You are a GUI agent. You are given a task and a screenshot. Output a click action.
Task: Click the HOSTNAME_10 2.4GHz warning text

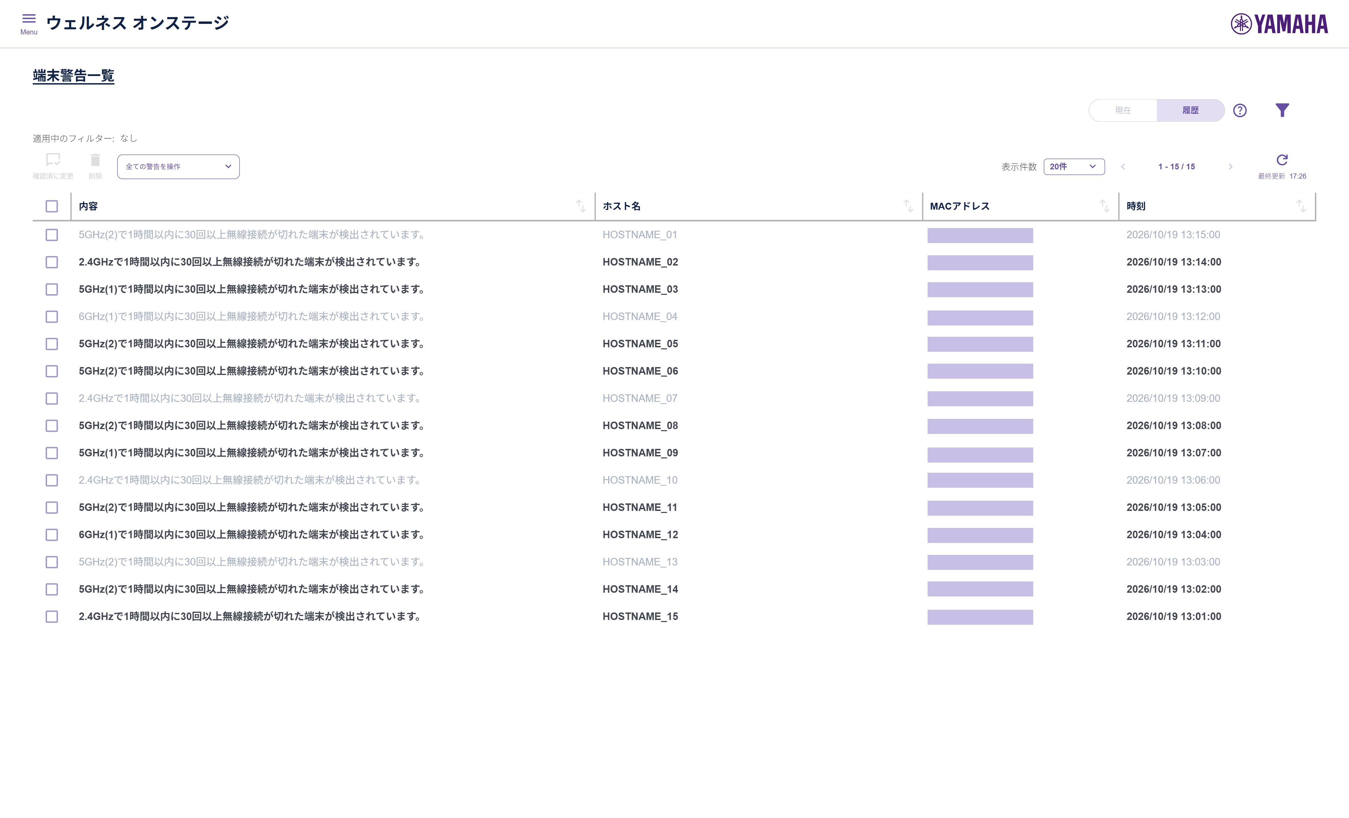[x=250, y=480]
